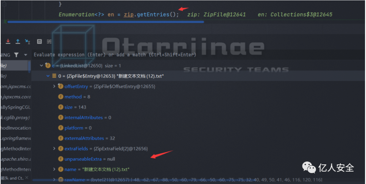366x184 pixels.
Task: Click the Trace Current Stream Chain icon
Action: click(x=49, y=41)
